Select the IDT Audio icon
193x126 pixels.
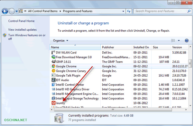[x=53, y=80]
